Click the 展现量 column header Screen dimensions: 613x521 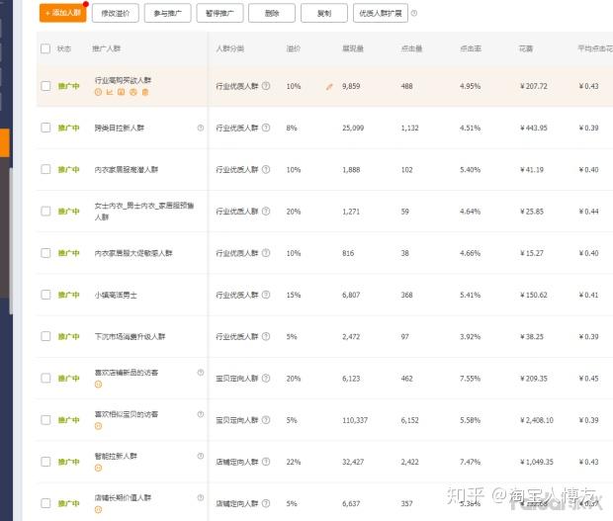coord(353,48)
